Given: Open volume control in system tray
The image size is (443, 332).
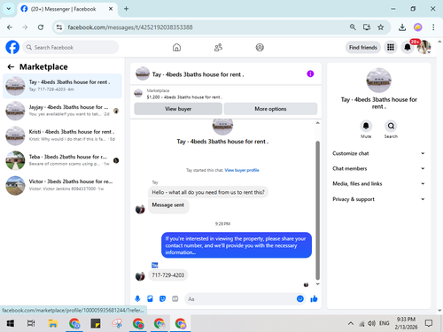Looking at the screenshot, I should tap(371, 323).
